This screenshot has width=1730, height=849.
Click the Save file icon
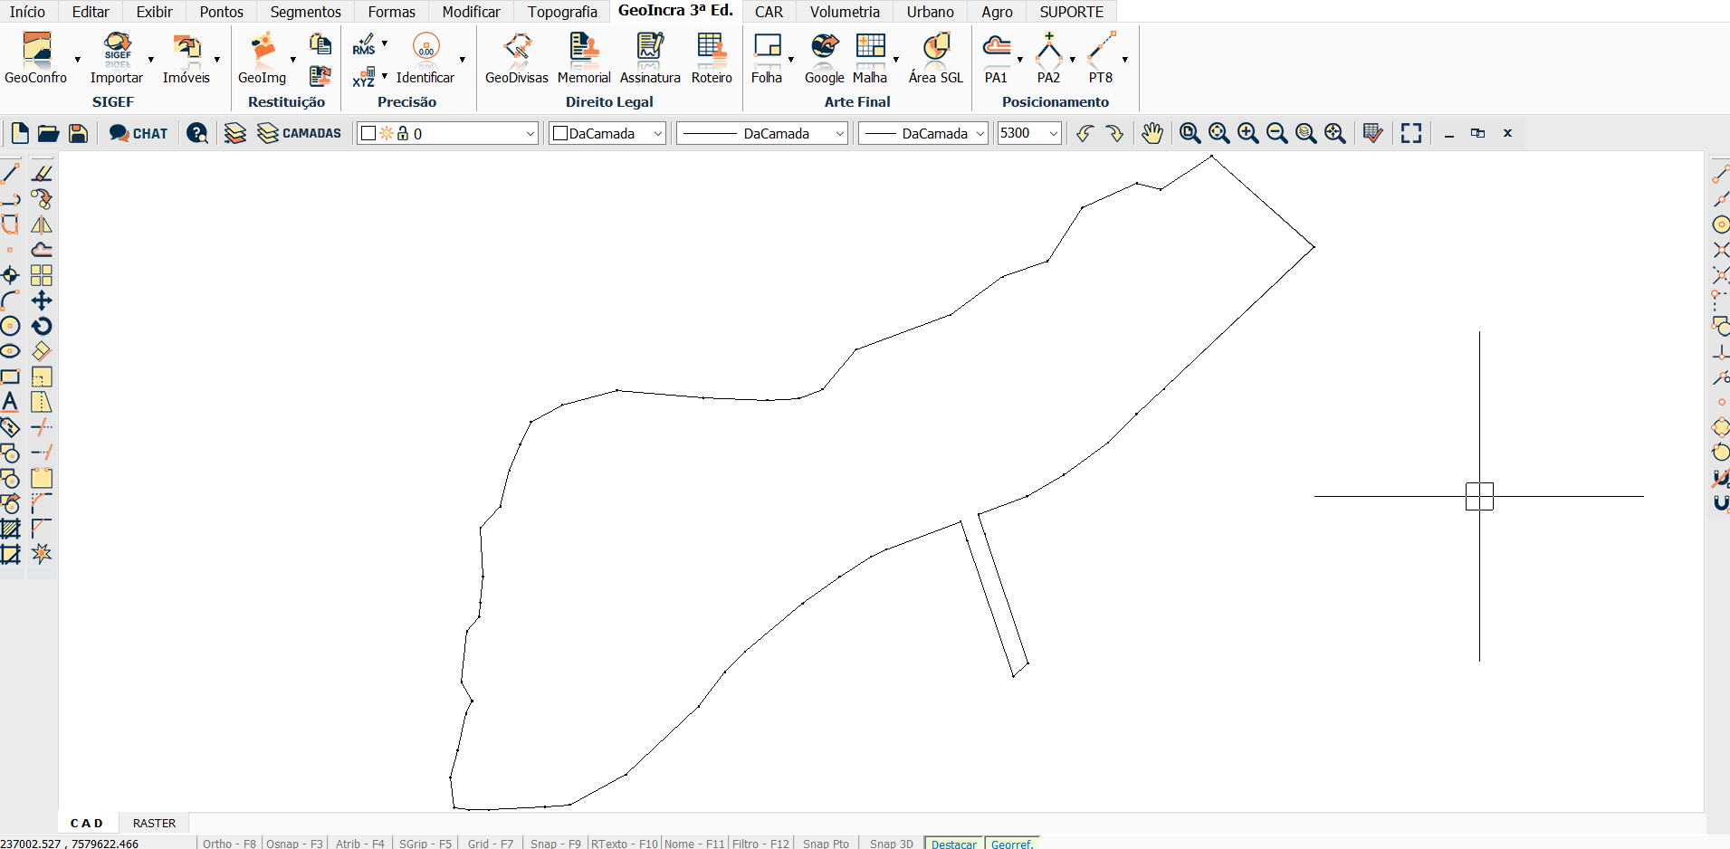[x=79, y=133]
